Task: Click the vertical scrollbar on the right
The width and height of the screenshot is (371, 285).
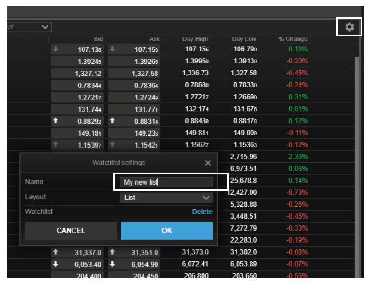Action: coord(357,144)
